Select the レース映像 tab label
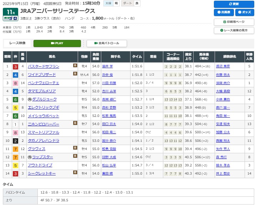The image size is (256, 206). (17, 43)
